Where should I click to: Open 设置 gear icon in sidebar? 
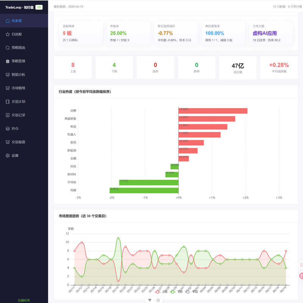coord(8,155)
